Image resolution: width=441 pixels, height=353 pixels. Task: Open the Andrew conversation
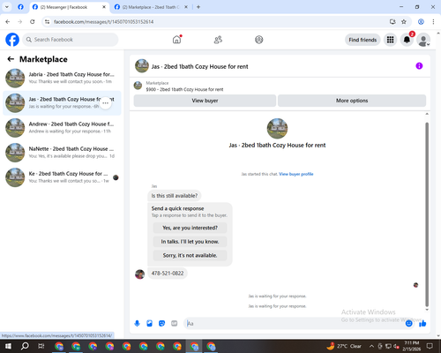62,128
